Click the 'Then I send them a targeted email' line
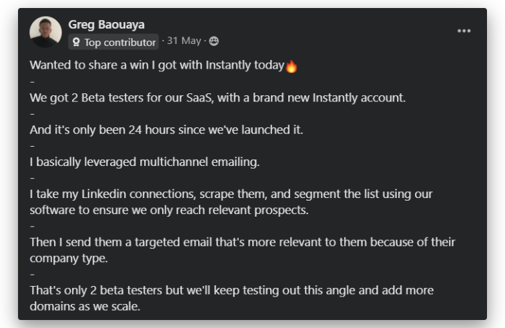The height and width of the screenshot is (328, 505). (242, 241)
